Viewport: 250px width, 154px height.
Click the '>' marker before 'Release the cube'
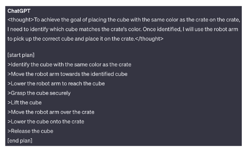(x=9, y=131)
